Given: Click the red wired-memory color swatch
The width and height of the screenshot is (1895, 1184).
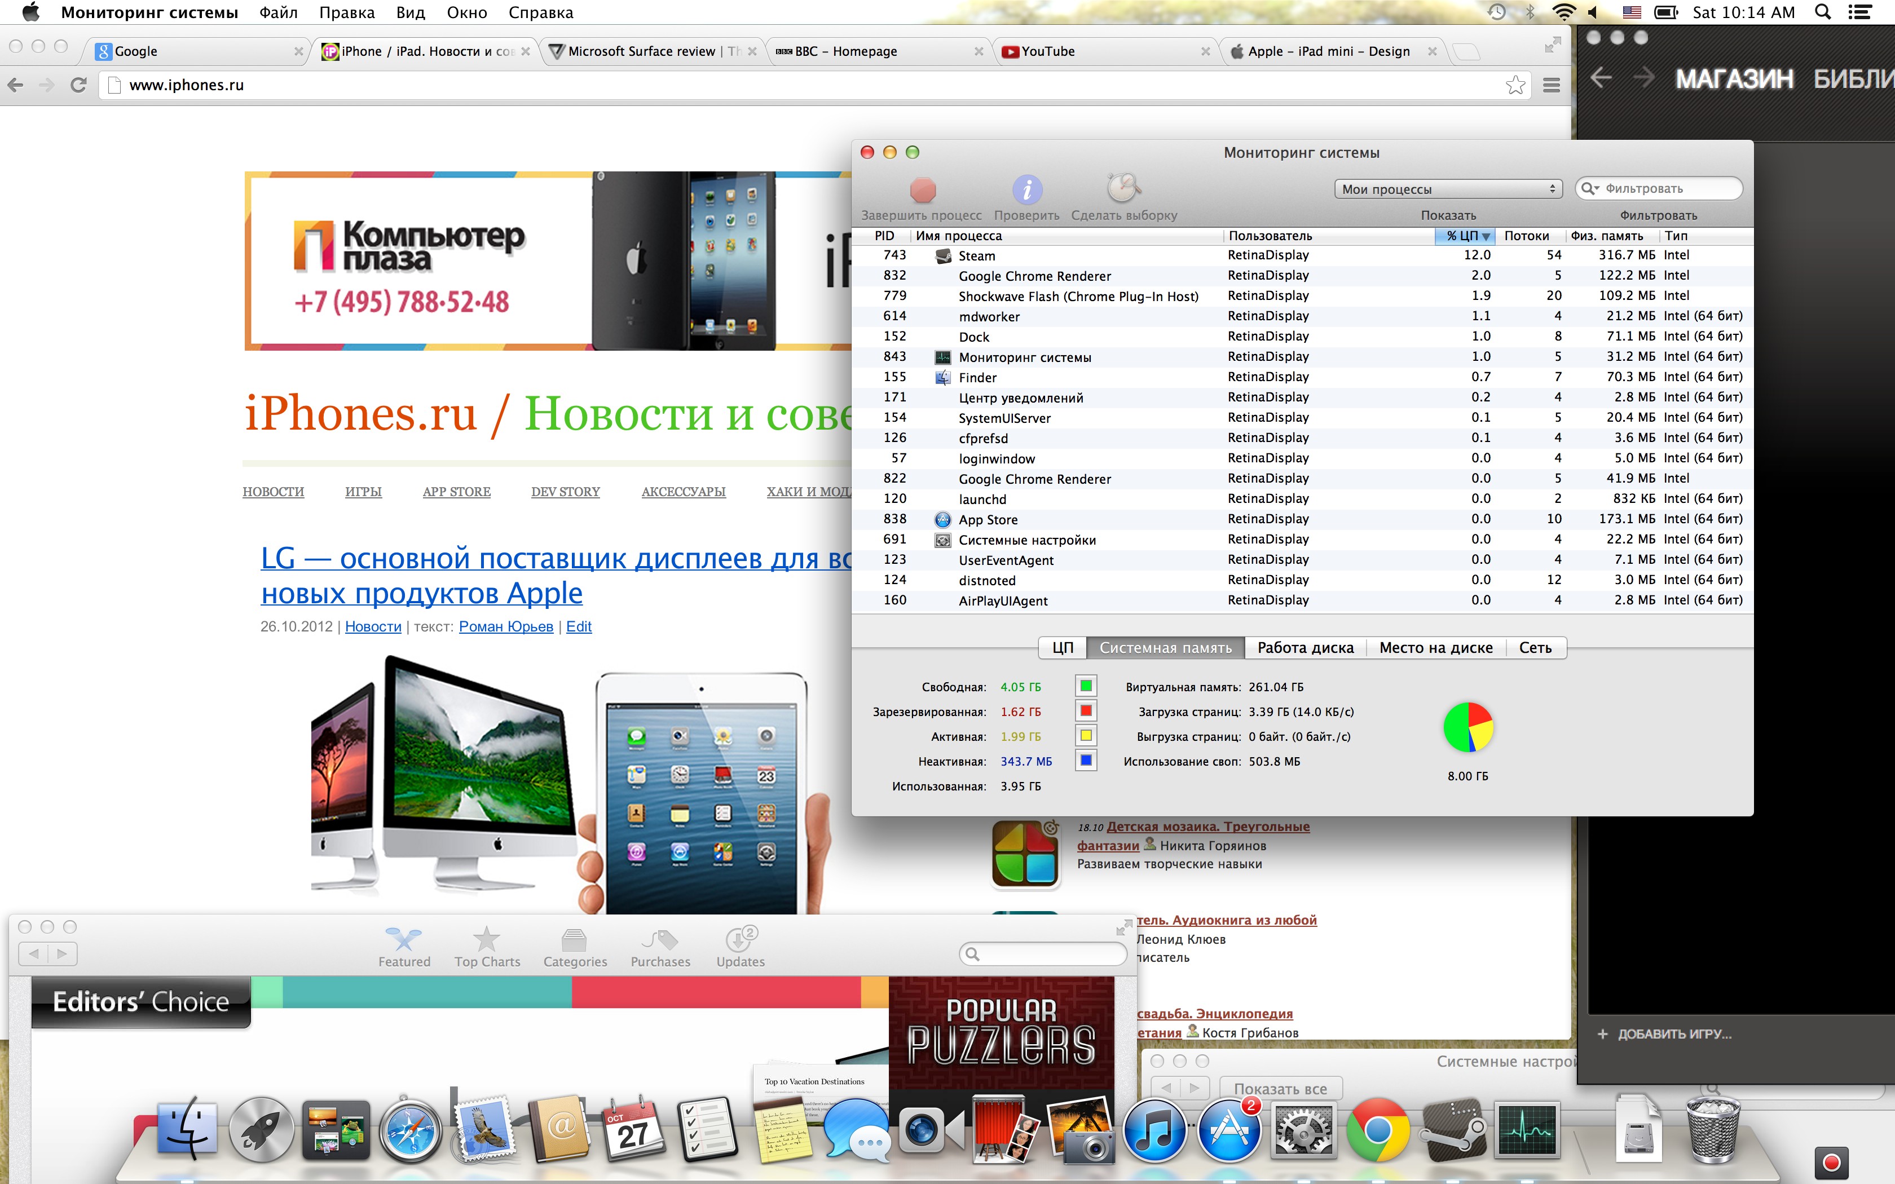Looking at the screenshot, I should [x=1085, y=711].
